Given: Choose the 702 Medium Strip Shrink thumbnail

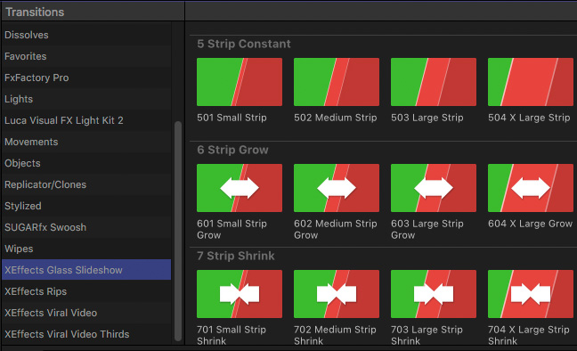Looking at the screenshot, I should click(x=337, y=294).
